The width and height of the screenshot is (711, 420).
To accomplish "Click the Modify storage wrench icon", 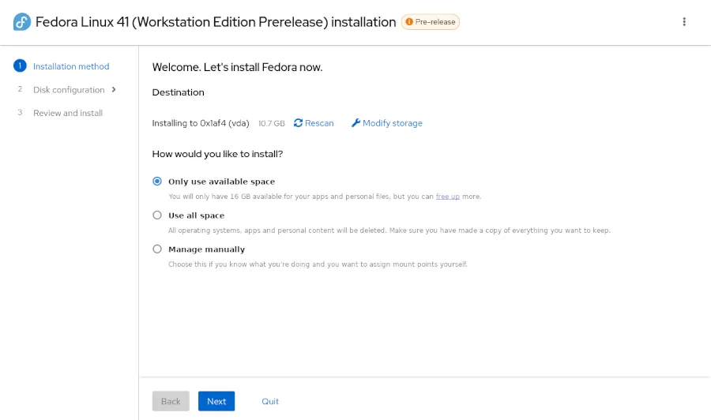I will click(x=355, y=123).
